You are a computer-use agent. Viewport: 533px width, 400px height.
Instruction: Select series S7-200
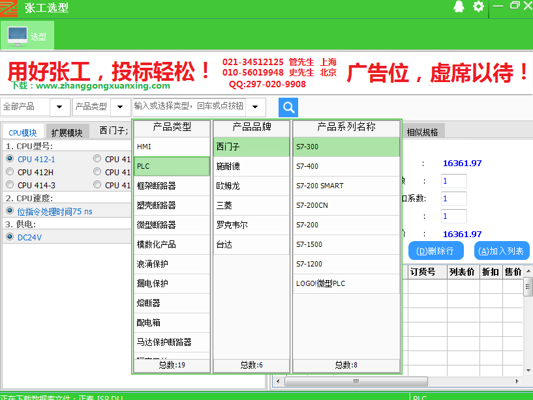(346, 225)
